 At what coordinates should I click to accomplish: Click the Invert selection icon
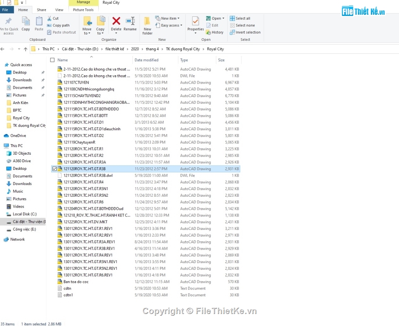coord(232,32)
